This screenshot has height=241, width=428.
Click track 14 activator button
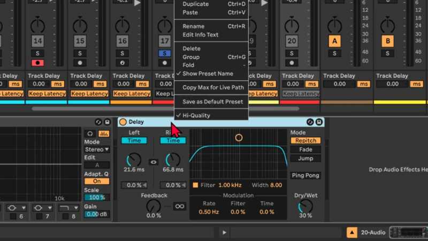37,41
